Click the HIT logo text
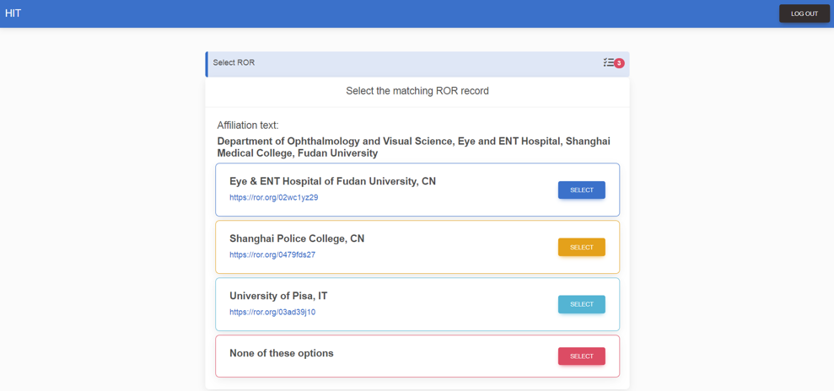This screenshot has height=391, width=834. 13,13
